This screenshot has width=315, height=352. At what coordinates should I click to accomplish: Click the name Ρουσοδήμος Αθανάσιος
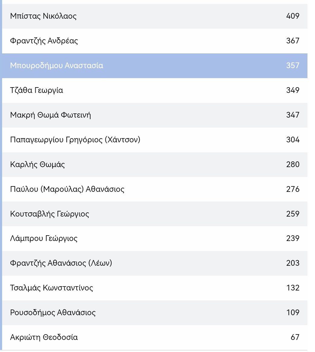point(53,312)
